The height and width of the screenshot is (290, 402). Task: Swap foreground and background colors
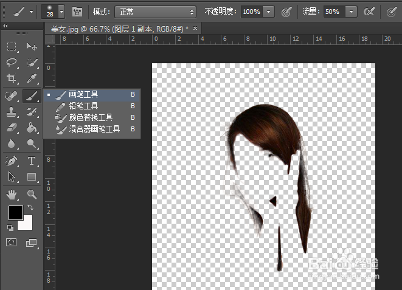click(30, 208)
